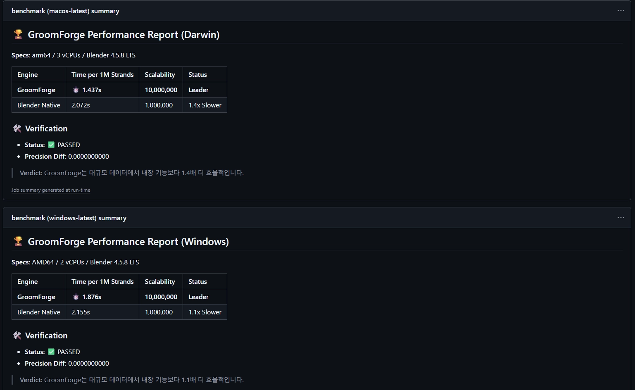Image resolution: width=635 pixels, height=390 pixels.
Task: Select the "benchmark (macos-latest) summary" title
Action: tap(65, 11)
